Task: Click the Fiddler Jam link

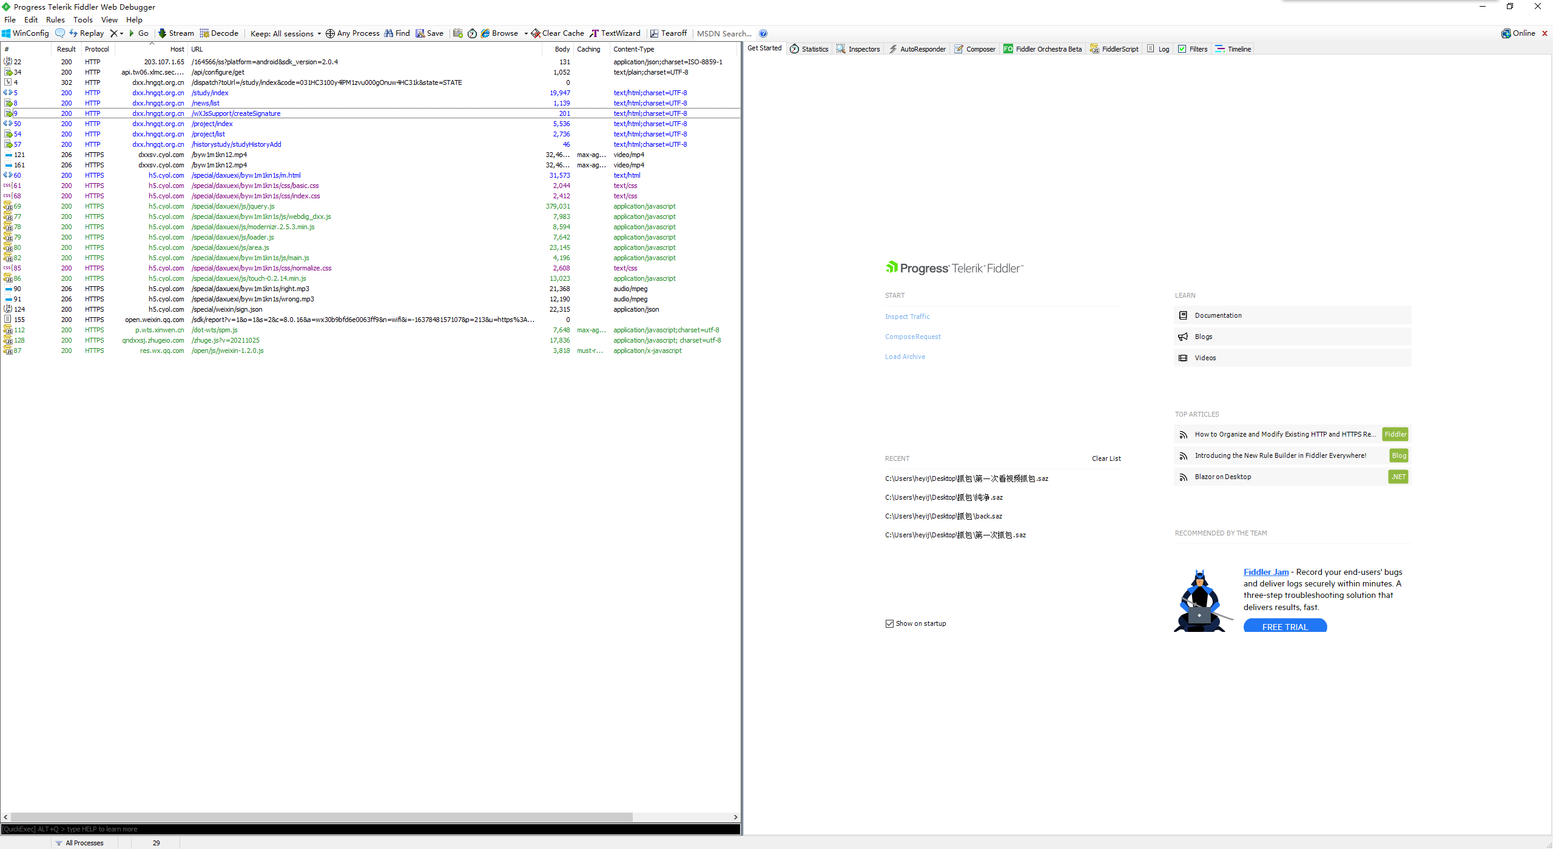Action: point(1266,572)
